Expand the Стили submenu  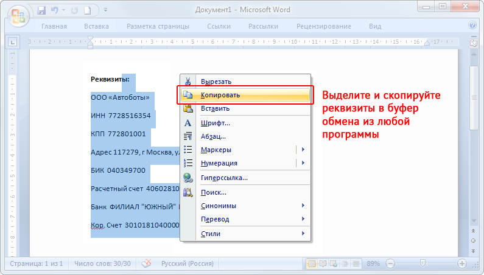pyautogui.click(x=245, y=234)
